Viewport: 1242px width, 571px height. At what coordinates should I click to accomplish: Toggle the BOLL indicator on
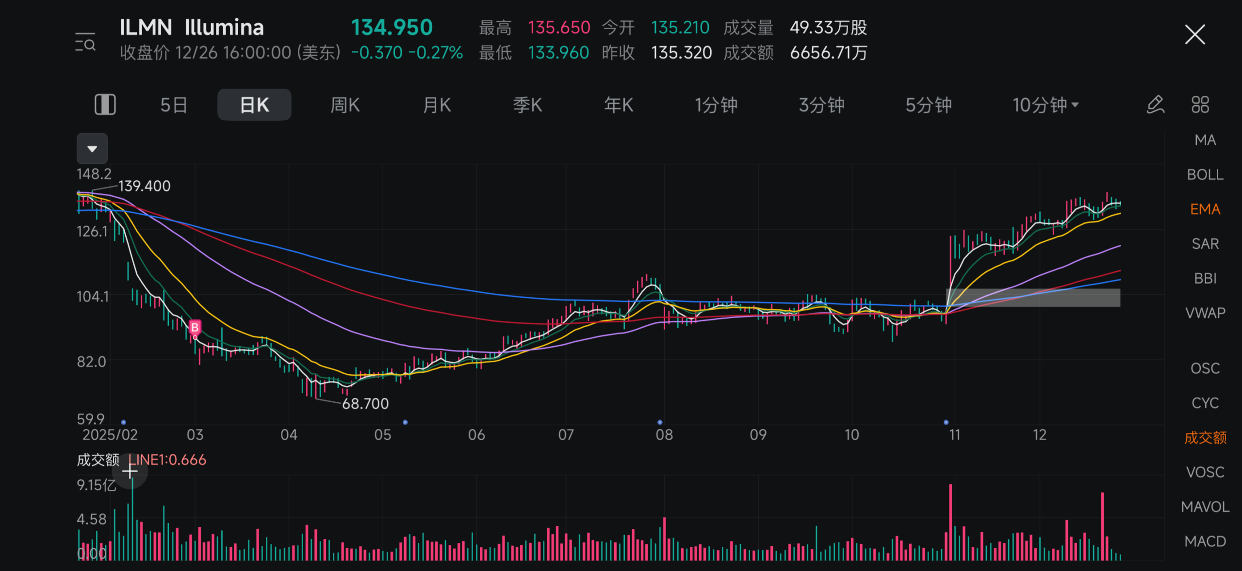(1205, 174)
